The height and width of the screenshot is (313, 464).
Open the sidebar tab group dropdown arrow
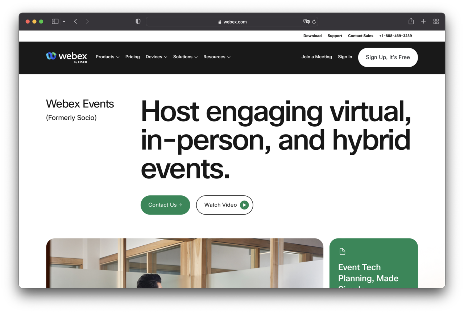tap(64, 21)
